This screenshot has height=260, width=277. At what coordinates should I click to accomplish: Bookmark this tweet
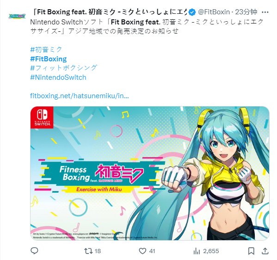[x=251, y=251]
